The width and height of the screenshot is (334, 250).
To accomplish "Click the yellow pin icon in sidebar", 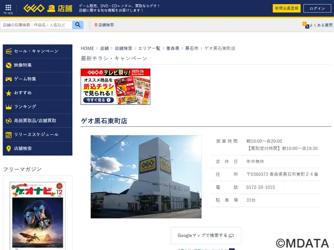I will [x=8, y=149].
